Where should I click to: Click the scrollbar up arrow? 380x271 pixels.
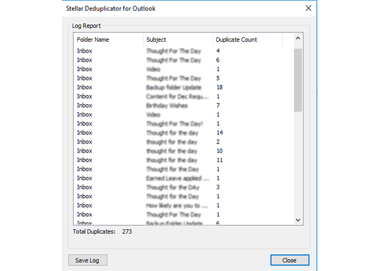298,38
